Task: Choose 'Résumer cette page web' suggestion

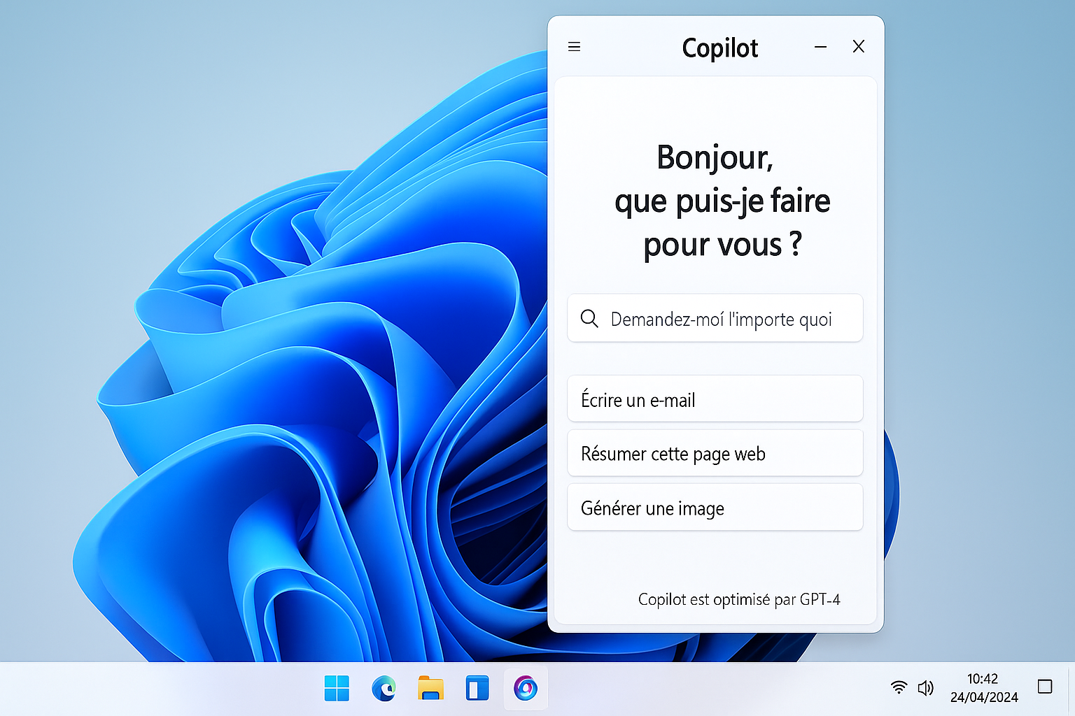Action: pyautogui.click(x=715, y=453)
